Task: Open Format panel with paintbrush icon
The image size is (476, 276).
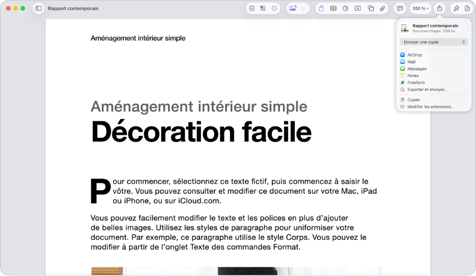Action: point(456,9)
